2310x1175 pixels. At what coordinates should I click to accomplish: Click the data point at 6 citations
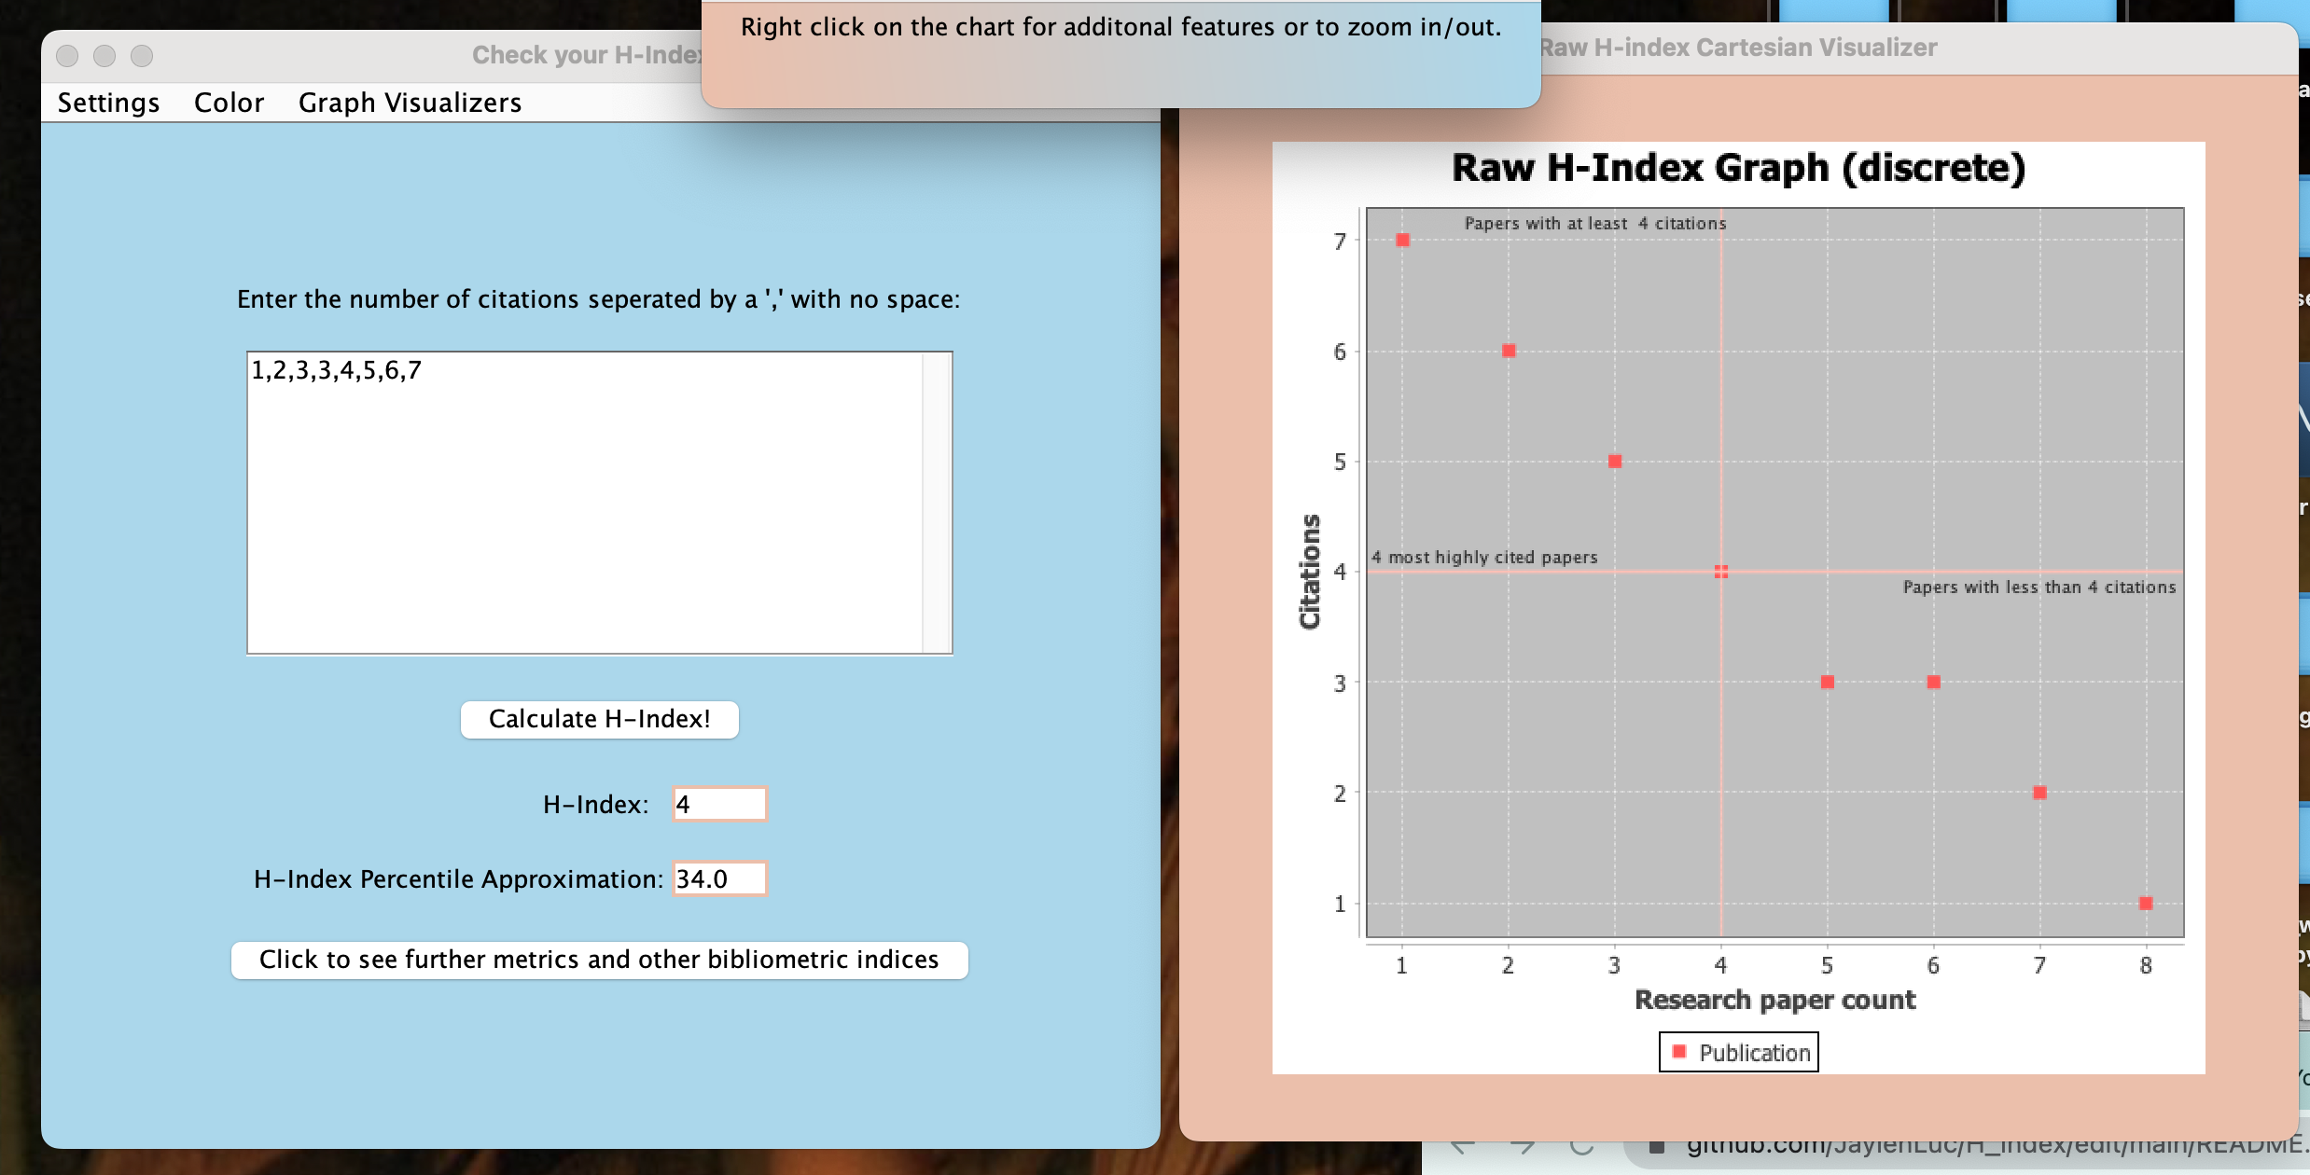pyautogui.click(x=1509, y=351)
